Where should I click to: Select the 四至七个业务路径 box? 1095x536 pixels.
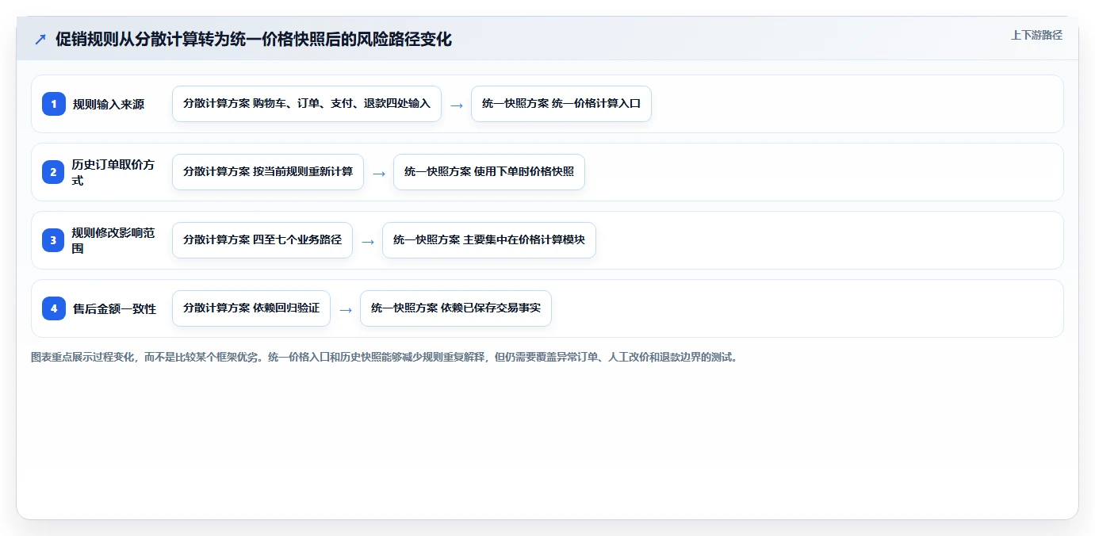[x=262, y=240]
